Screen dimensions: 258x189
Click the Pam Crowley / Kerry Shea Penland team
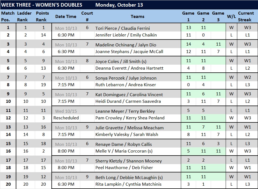click(130, 118)
